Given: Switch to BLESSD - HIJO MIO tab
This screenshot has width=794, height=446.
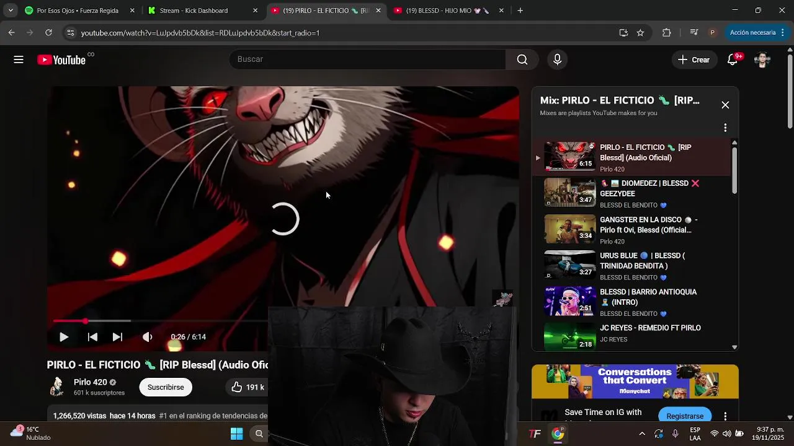Looking at the screenshot, I should 448,11.
